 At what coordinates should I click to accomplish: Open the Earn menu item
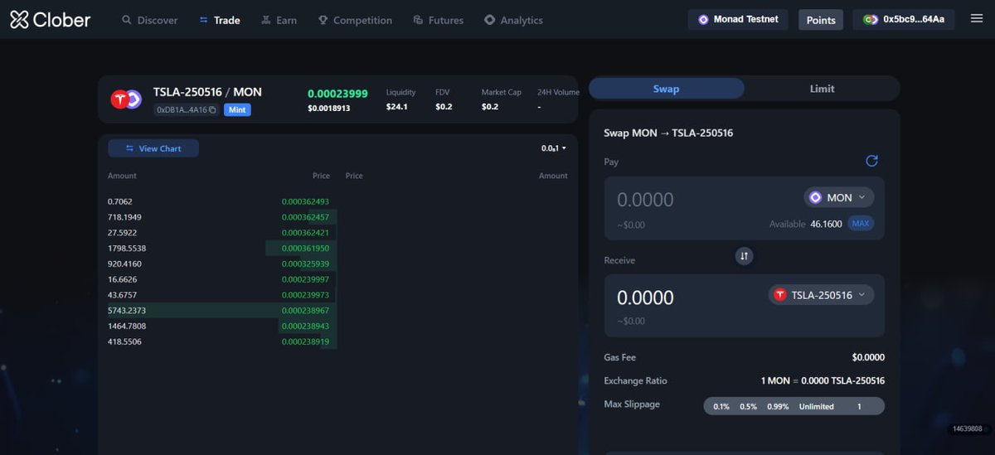(279, 20)
